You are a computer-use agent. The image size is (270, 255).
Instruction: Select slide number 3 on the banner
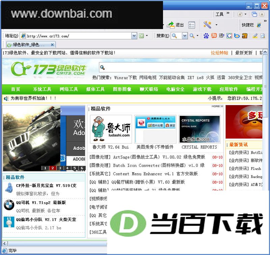coord(60,168)
